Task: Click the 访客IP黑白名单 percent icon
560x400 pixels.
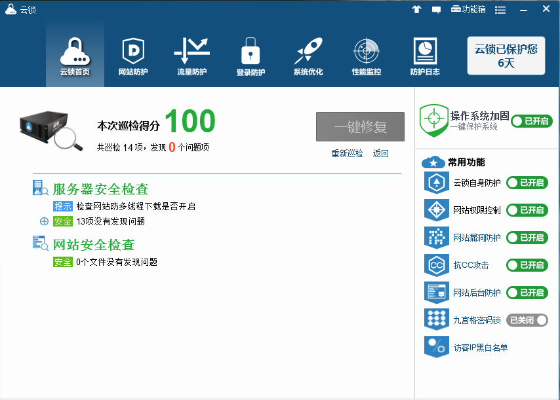Action: pyautogui.click(x=437, y=346)
